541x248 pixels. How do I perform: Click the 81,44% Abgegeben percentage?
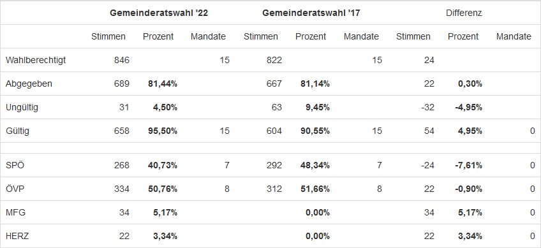(163, 84)
